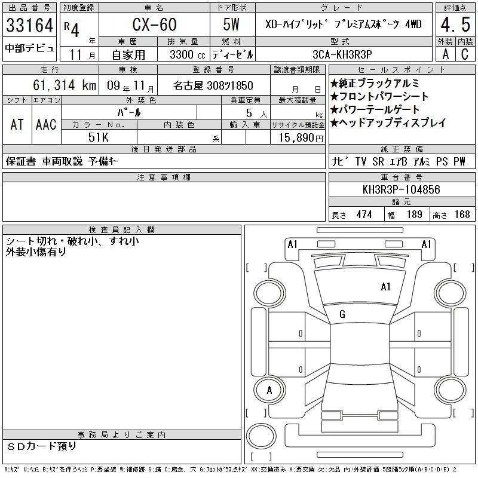Viewport: 478px width, 478px height.
Task: Click the car name CX-60
Action: click(154, 24)
